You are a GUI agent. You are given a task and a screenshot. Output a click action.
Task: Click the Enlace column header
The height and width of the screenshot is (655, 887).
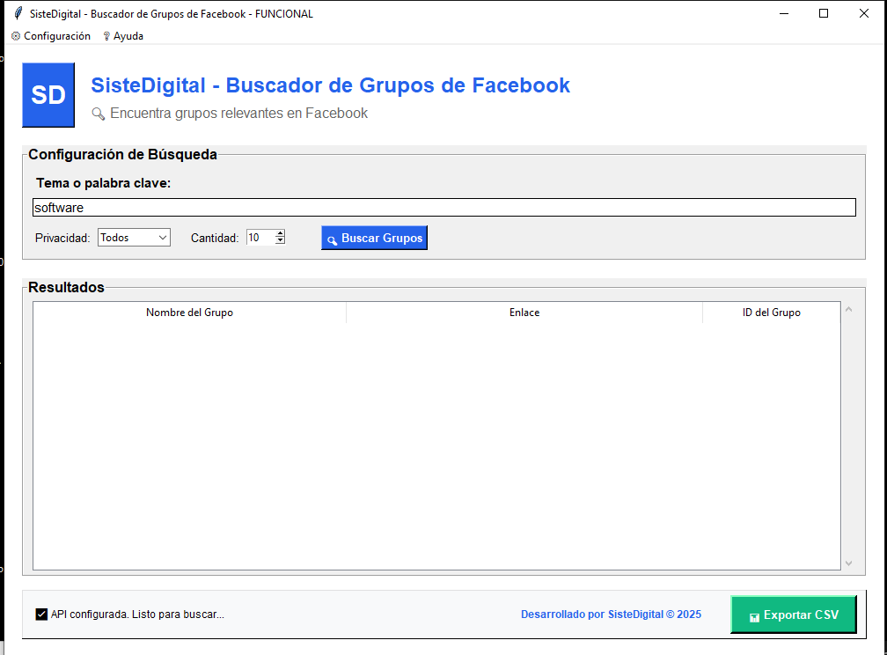(524, 313)
